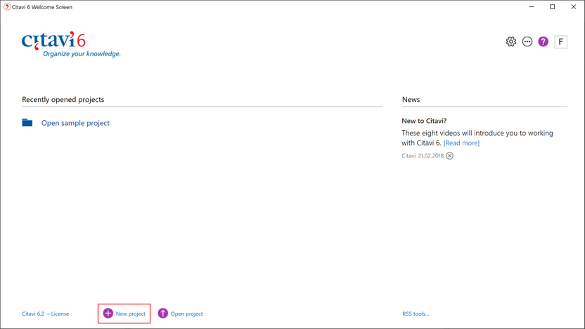
Task: Open the account button labeled F
Action: coord(560,41)
